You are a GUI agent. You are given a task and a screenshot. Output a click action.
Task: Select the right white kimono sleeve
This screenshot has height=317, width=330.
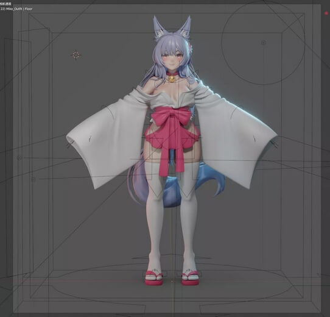pyautogui.click(x=234, y=139)
